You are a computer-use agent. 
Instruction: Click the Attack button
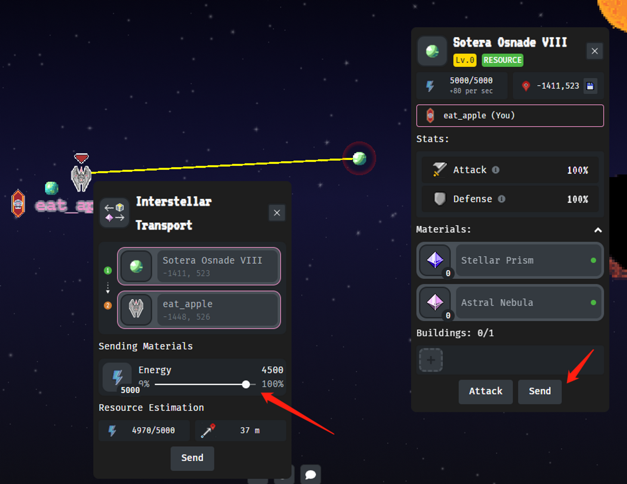[x=485, y=392]
